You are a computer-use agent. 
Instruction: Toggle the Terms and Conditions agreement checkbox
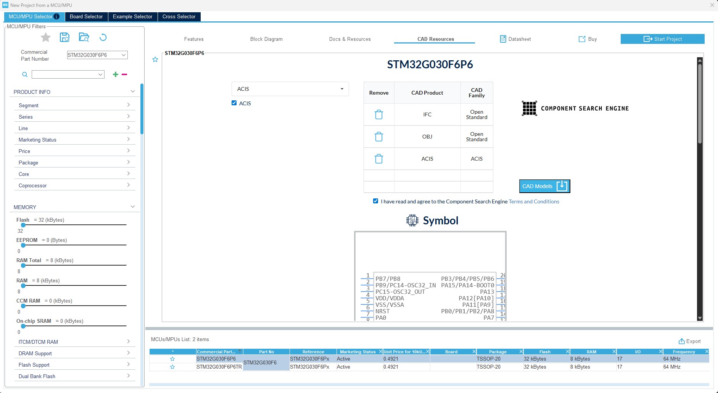(x=376, y=201)
